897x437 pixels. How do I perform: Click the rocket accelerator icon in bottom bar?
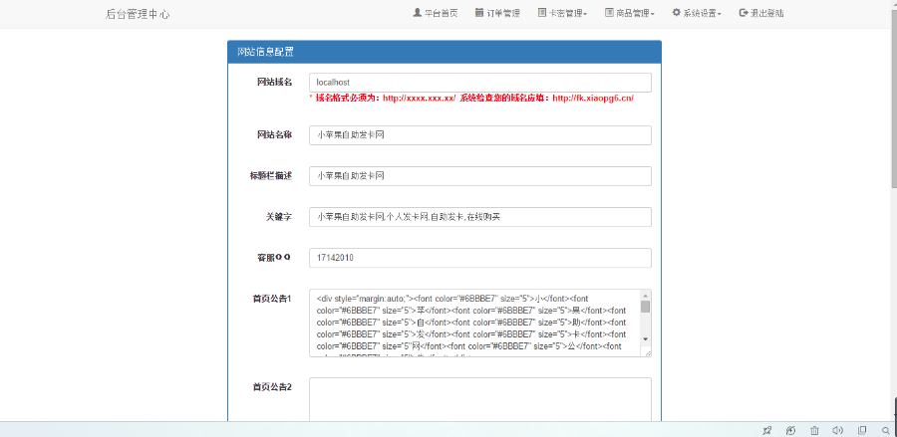click(767, 430)
